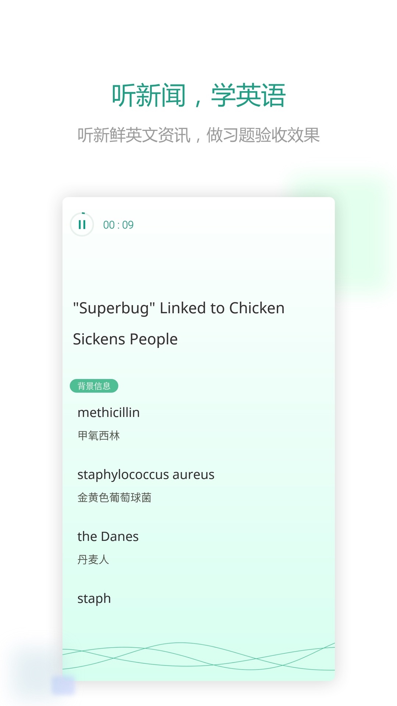Select the term staphylococcus aureus
This screenshot has height=706, width=397.
146,475
